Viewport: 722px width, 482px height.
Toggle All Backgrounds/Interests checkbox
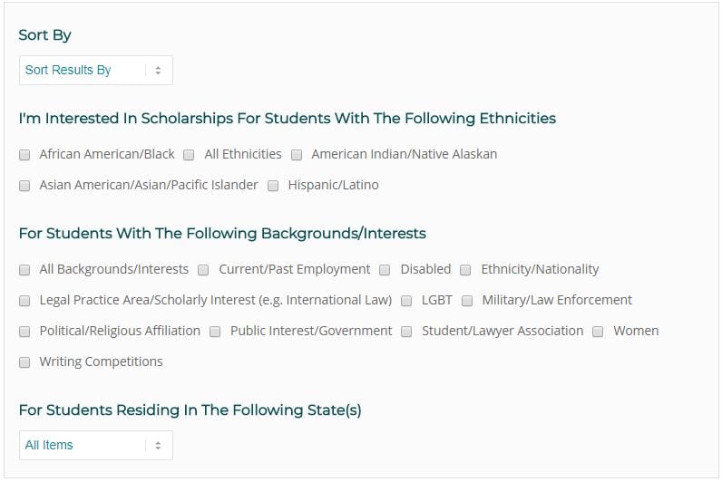point(24,270)
